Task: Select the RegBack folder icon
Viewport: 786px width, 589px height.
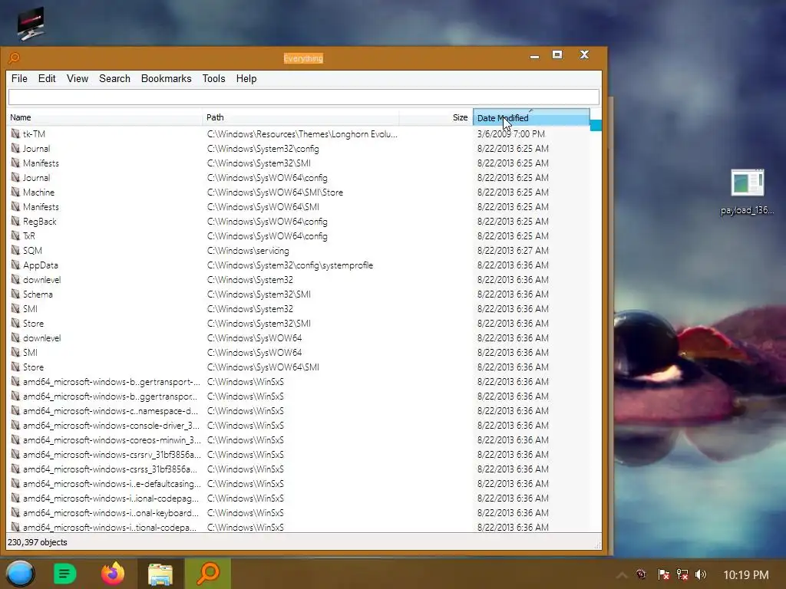Action: tap(15, 221)
